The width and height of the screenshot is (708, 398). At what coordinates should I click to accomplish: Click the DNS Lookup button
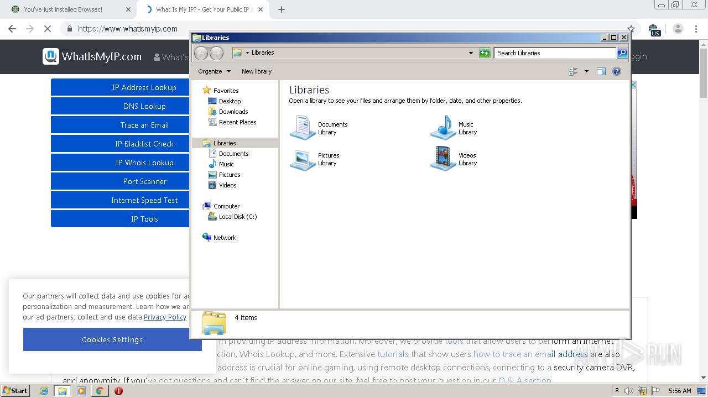144,106
